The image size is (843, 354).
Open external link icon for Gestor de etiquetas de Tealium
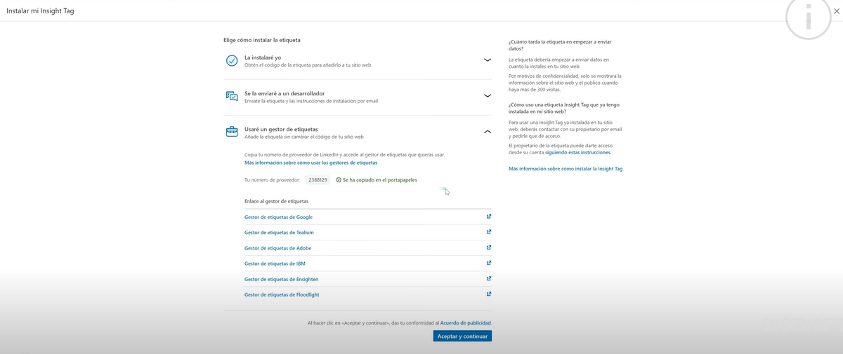[x=489, y=232]
